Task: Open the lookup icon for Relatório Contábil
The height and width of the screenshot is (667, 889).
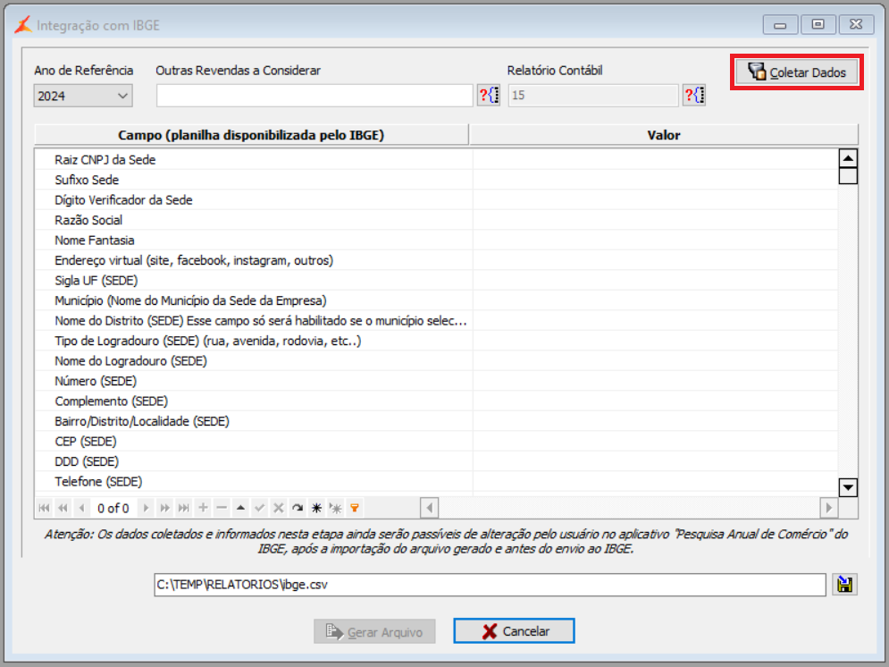Action: [x=694, y=96]
